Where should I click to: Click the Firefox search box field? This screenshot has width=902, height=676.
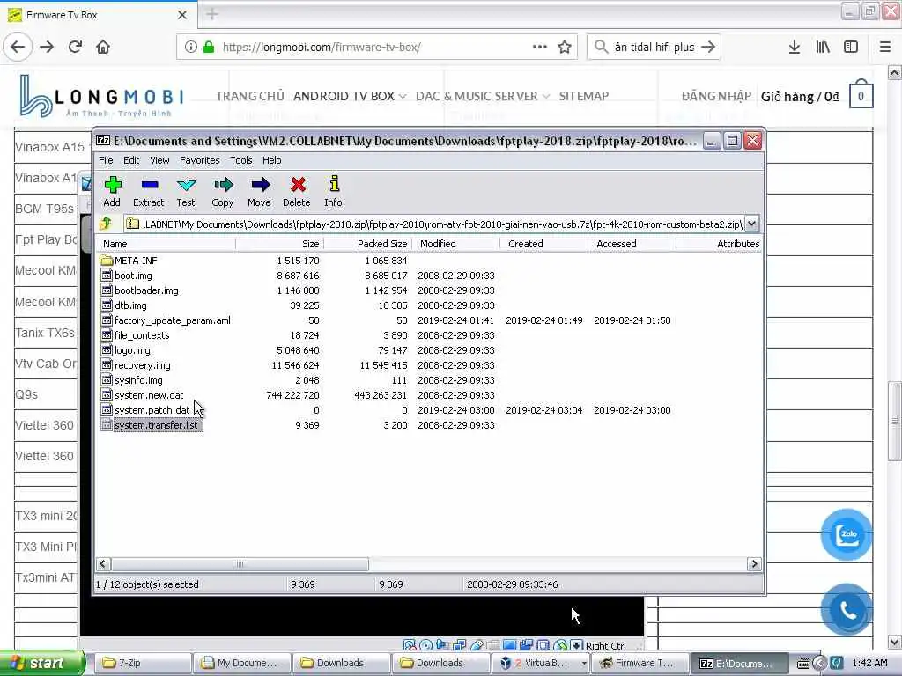click(x=654, y=48)
